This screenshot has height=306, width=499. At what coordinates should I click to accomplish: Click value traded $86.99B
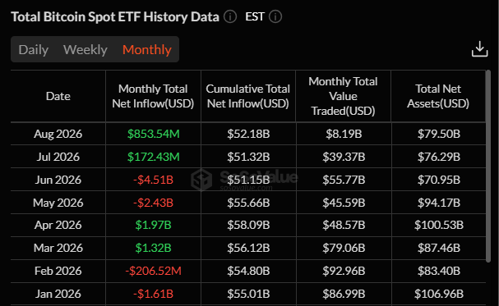[344, 294]
